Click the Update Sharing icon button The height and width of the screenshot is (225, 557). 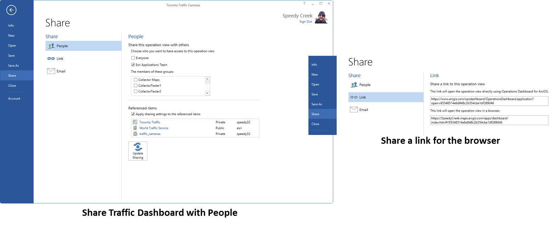click(138, 151)
